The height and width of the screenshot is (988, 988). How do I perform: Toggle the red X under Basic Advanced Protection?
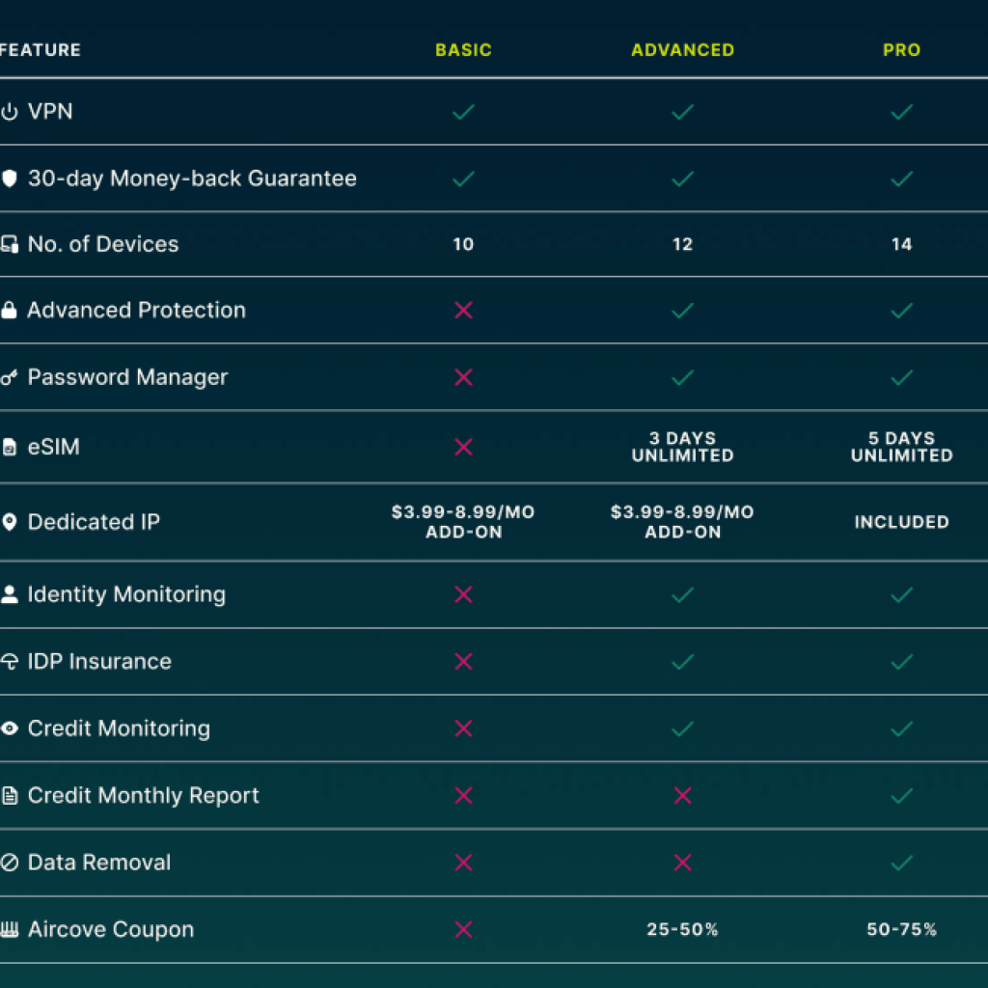pos(463,310)
